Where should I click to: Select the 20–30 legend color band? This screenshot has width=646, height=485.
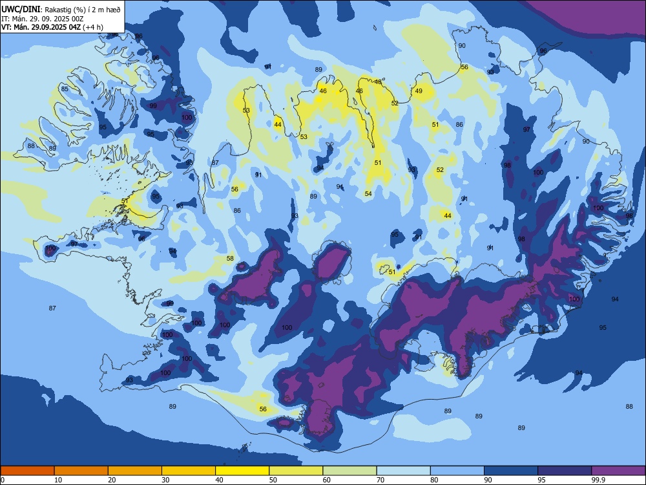click(135, 471)
